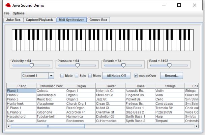
Task: Click the Java Sound Demo title bar icon
Action: click(x=8, y=5)
